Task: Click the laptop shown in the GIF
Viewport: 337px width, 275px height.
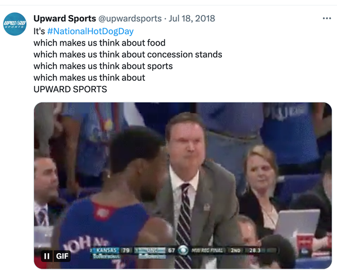Action: pos(298,224)
